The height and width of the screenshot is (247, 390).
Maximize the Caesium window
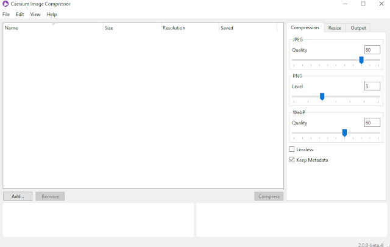point(363,4)
